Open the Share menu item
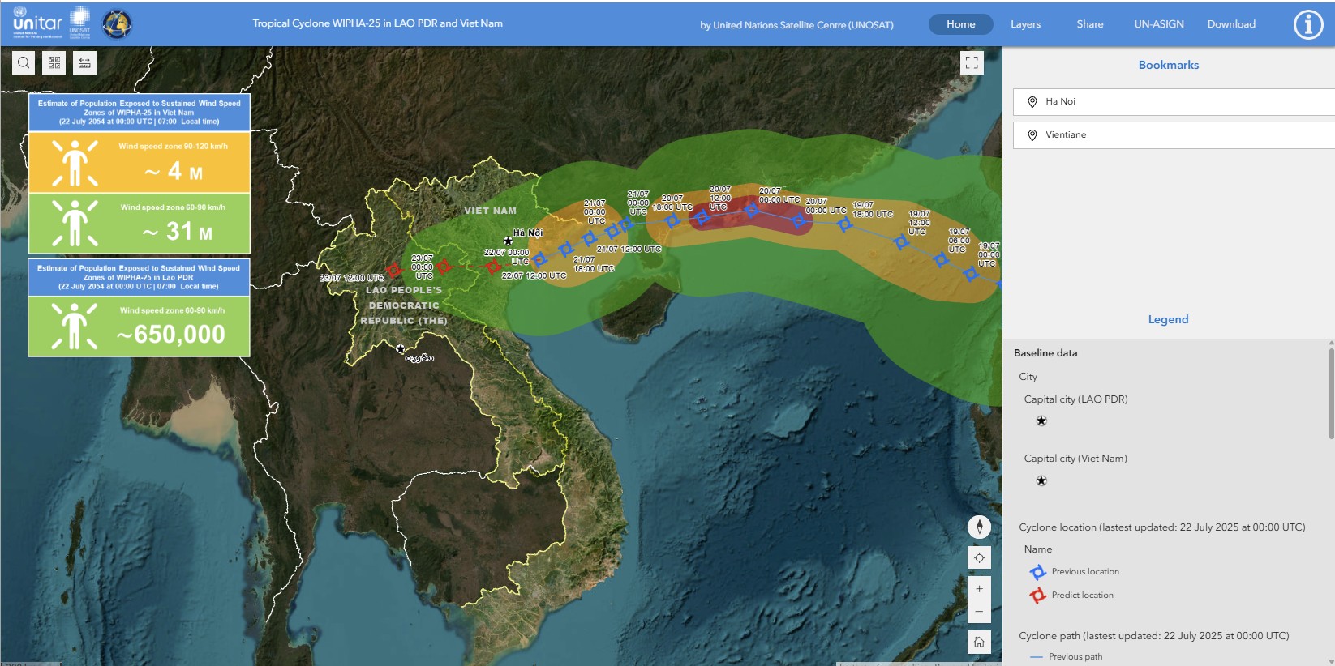Screen dimensions: 1335x666 (1089, 24)
